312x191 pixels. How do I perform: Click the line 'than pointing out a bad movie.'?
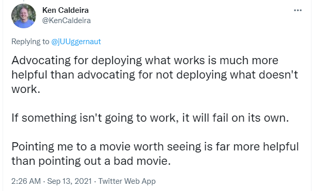tap(91, 161)
